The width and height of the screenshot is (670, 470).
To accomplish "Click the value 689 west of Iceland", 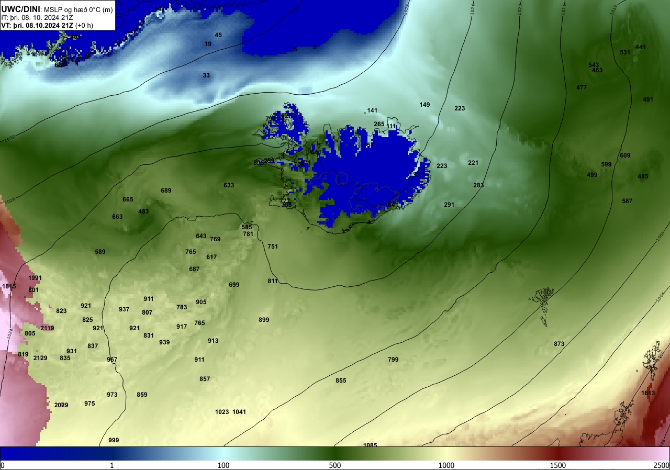I will pyautogui.click(x=166, y=191).
